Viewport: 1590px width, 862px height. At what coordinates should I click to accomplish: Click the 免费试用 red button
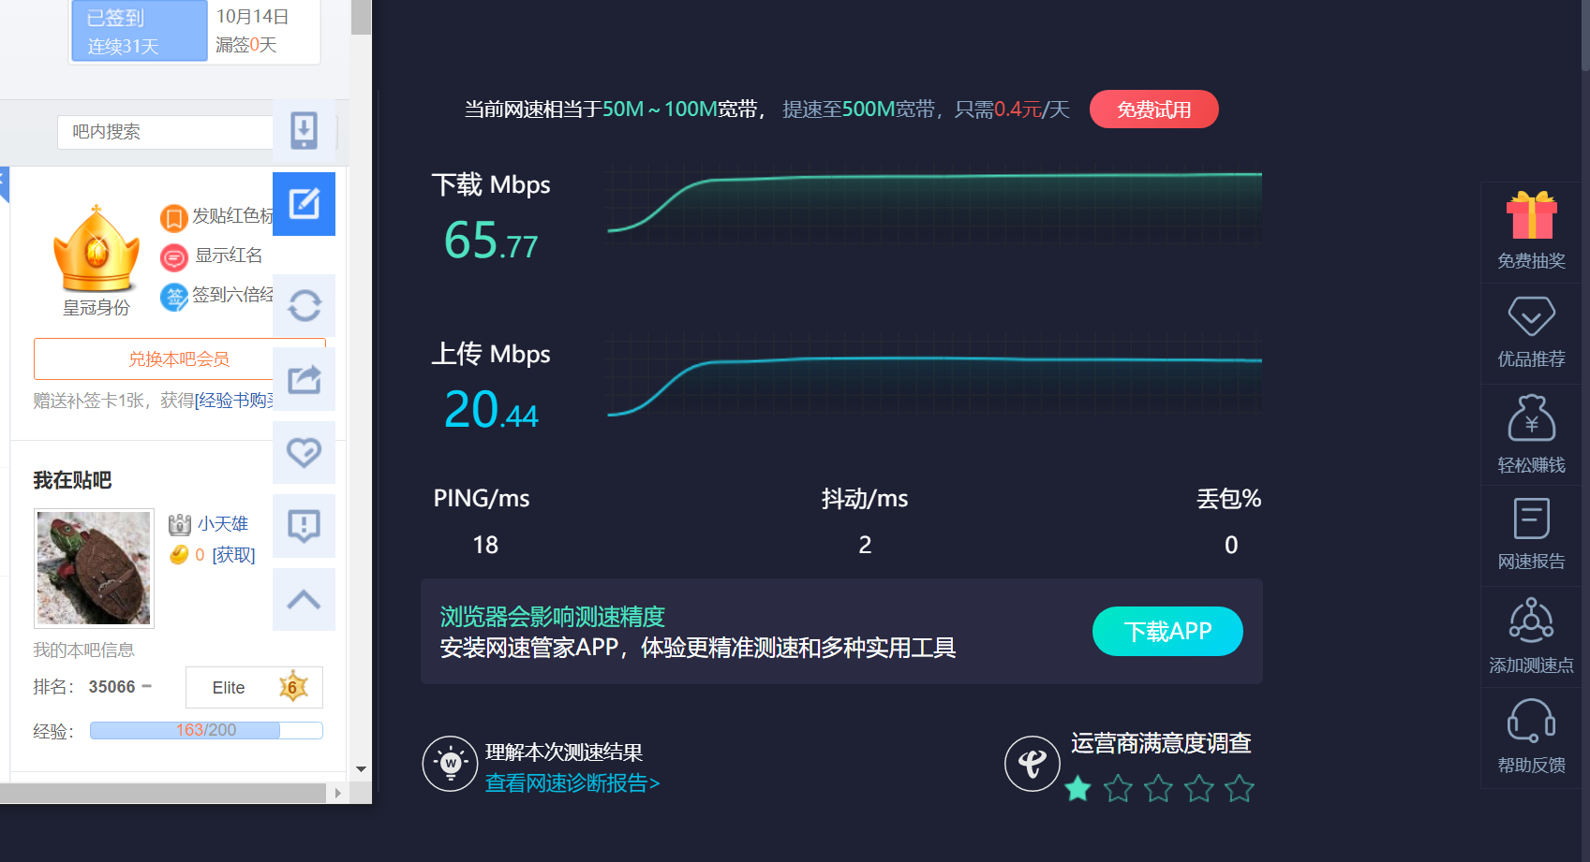[x=1153, y=110]
